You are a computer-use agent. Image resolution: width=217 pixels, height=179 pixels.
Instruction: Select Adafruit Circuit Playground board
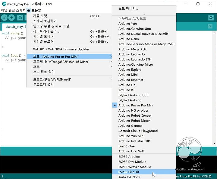click(x=144, y=131)
